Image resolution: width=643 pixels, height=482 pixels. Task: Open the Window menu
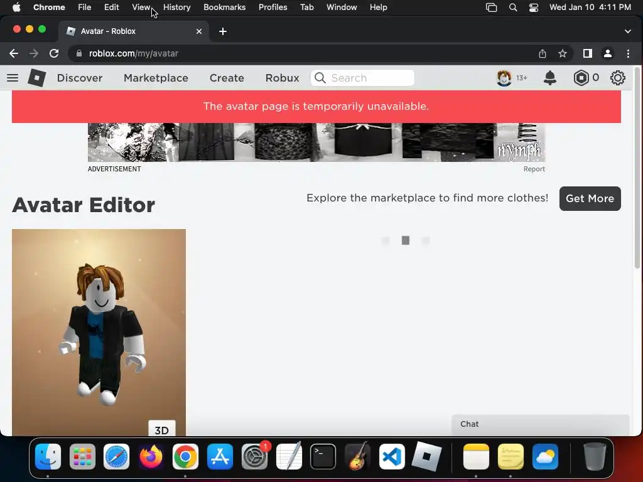coord(342,8)
